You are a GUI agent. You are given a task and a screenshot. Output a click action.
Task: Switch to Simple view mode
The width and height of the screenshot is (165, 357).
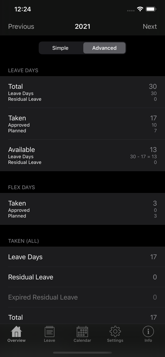click(60, 48)
